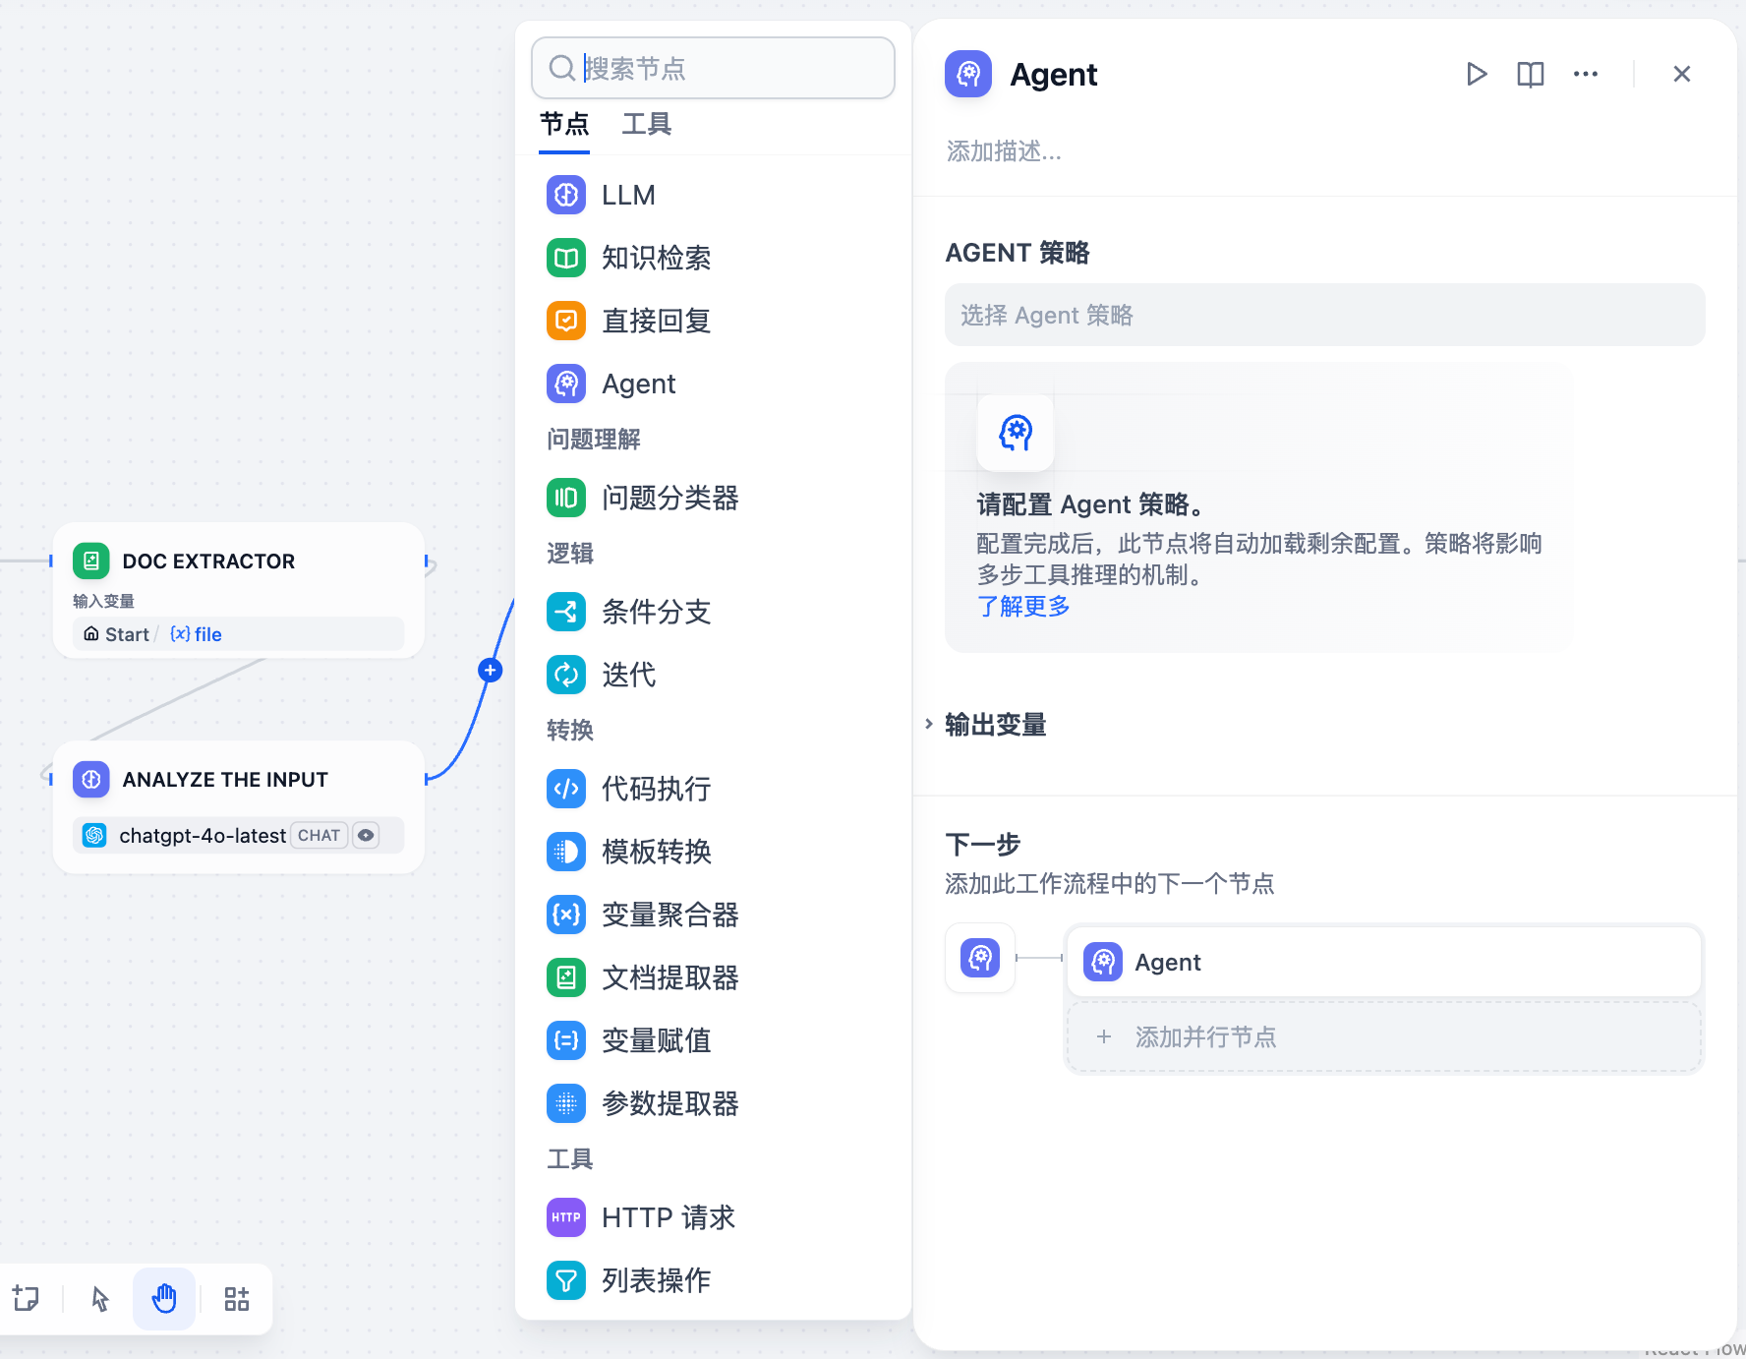The width and height of the screenshot is (1746, 1359).
Task: Select the pointer mode tool
Action: point(100,1299)
